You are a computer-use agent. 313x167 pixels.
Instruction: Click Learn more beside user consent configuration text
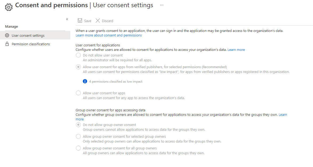(x=236, y=50)
